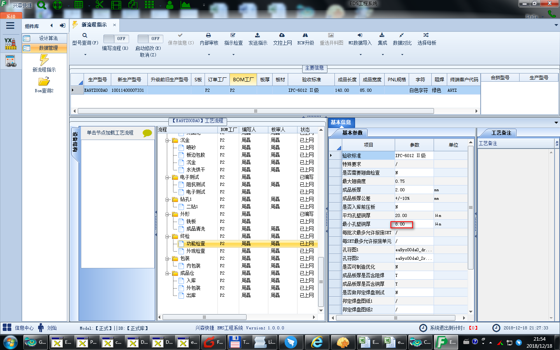This screenshot has height=350, width=560.
Task: Open the 系统 ribbon tab
Action: tap(11, 16)
